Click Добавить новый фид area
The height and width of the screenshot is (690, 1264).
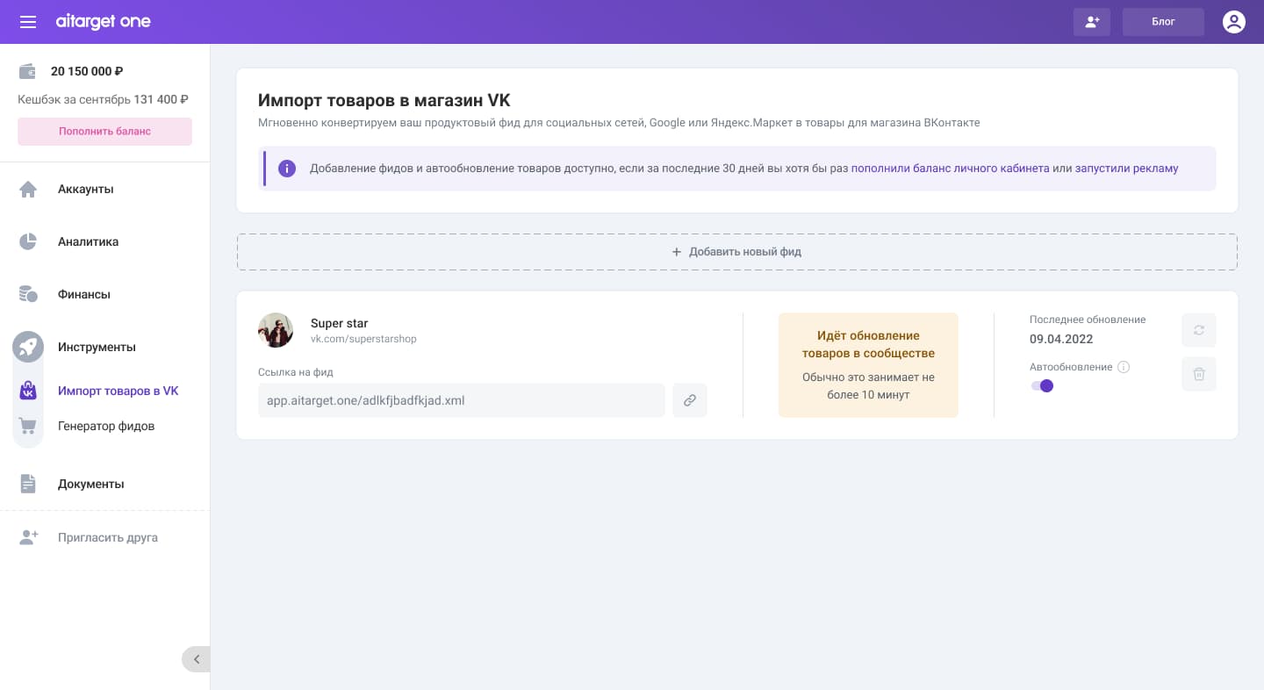tap(737, 252)
